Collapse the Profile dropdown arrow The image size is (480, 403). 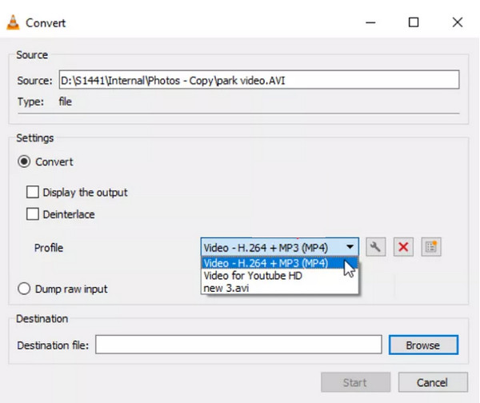pos(350,247)
